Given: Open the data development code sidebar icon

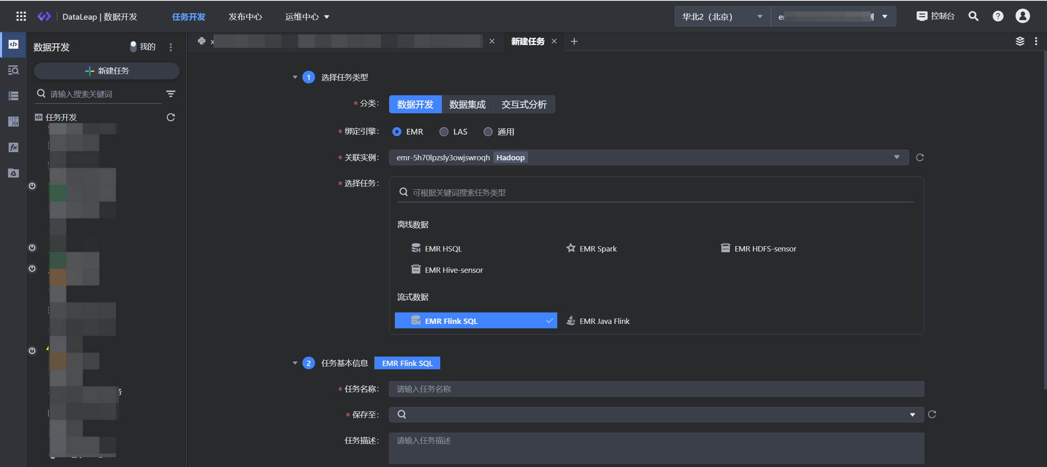Looking at the screenshot, I should [x=13, y=44].
